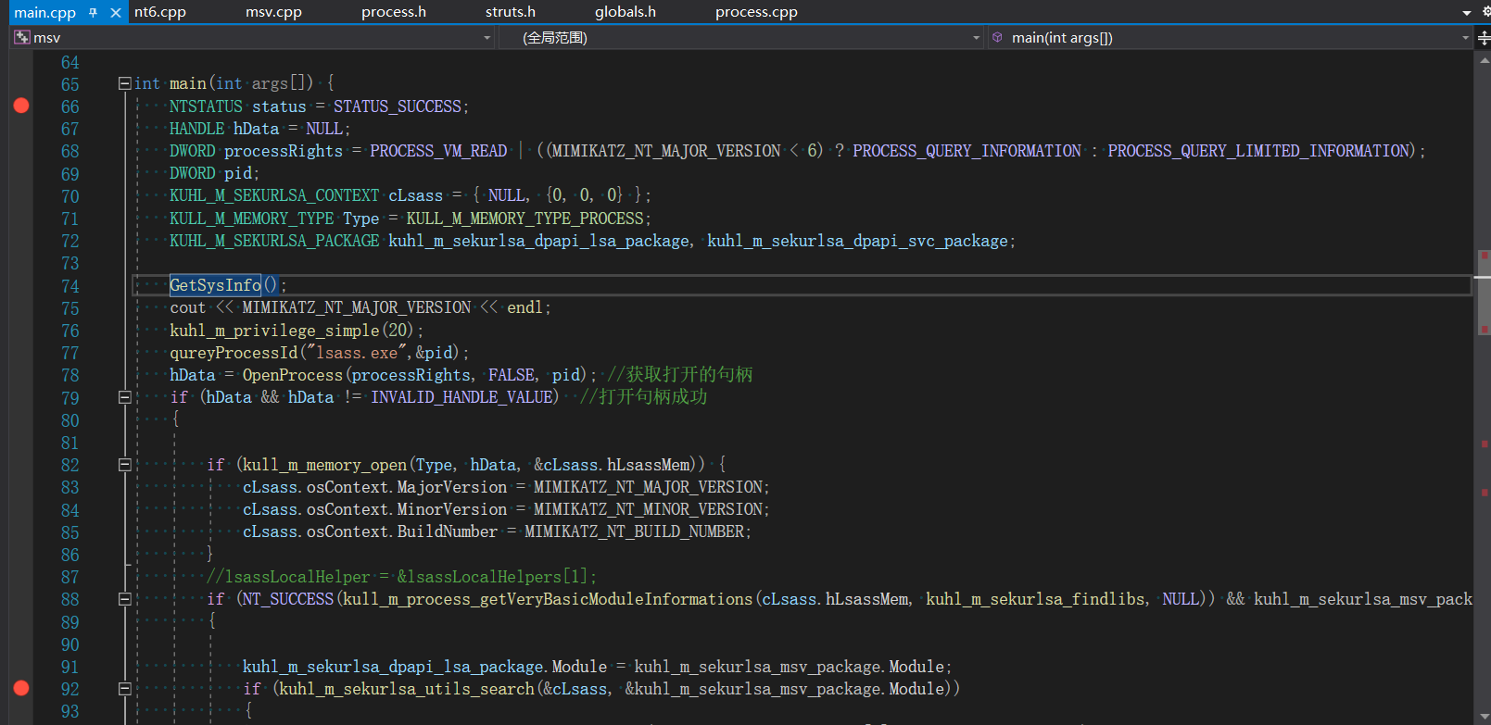Click the lsassLocalHelper comment on line 87
Screen dimensions: 1491x725
click(x=401, y=577)
